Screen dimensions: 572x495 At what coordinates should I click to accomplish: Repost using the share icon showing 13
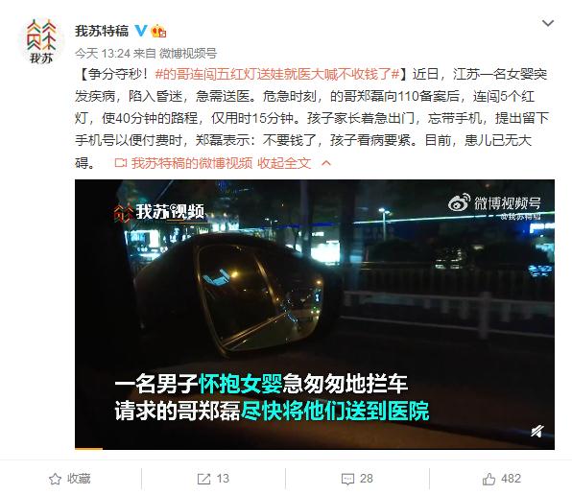click(x=213, y=479)
